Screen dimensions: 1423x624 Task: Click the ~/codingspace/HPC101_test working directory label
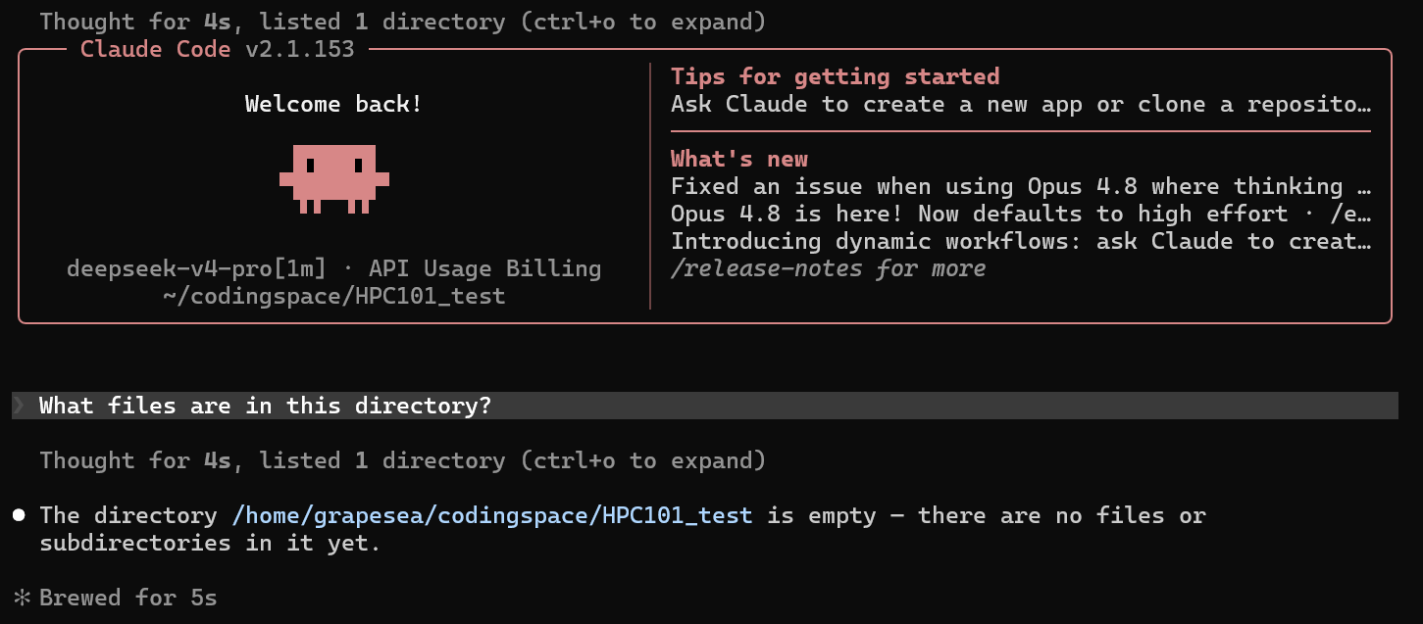[334, 296]
